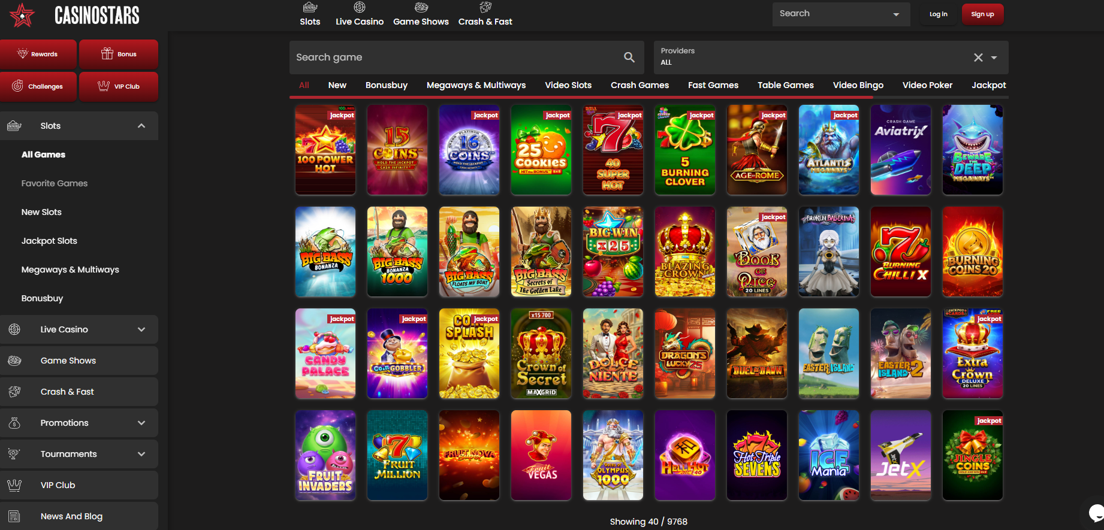Open Candy Palace game thumbnail
The image size is (1104, 530).
click(325, 353)
